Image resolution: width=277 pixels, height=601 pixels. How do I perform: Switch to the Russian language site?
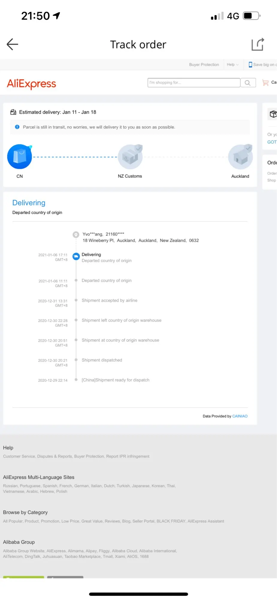[x=10, y=486]
